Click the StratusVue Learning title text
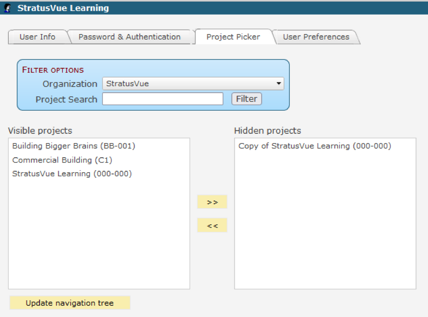The image size is (428, 317). [x=63, y=8]
